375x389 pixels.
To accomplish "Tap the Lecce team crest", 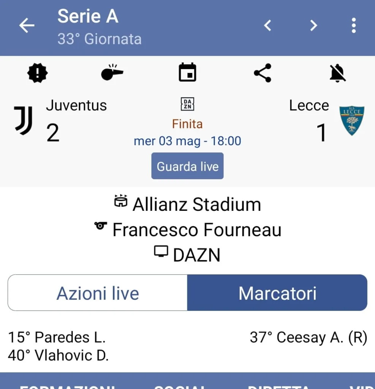I will pos(351,121).
